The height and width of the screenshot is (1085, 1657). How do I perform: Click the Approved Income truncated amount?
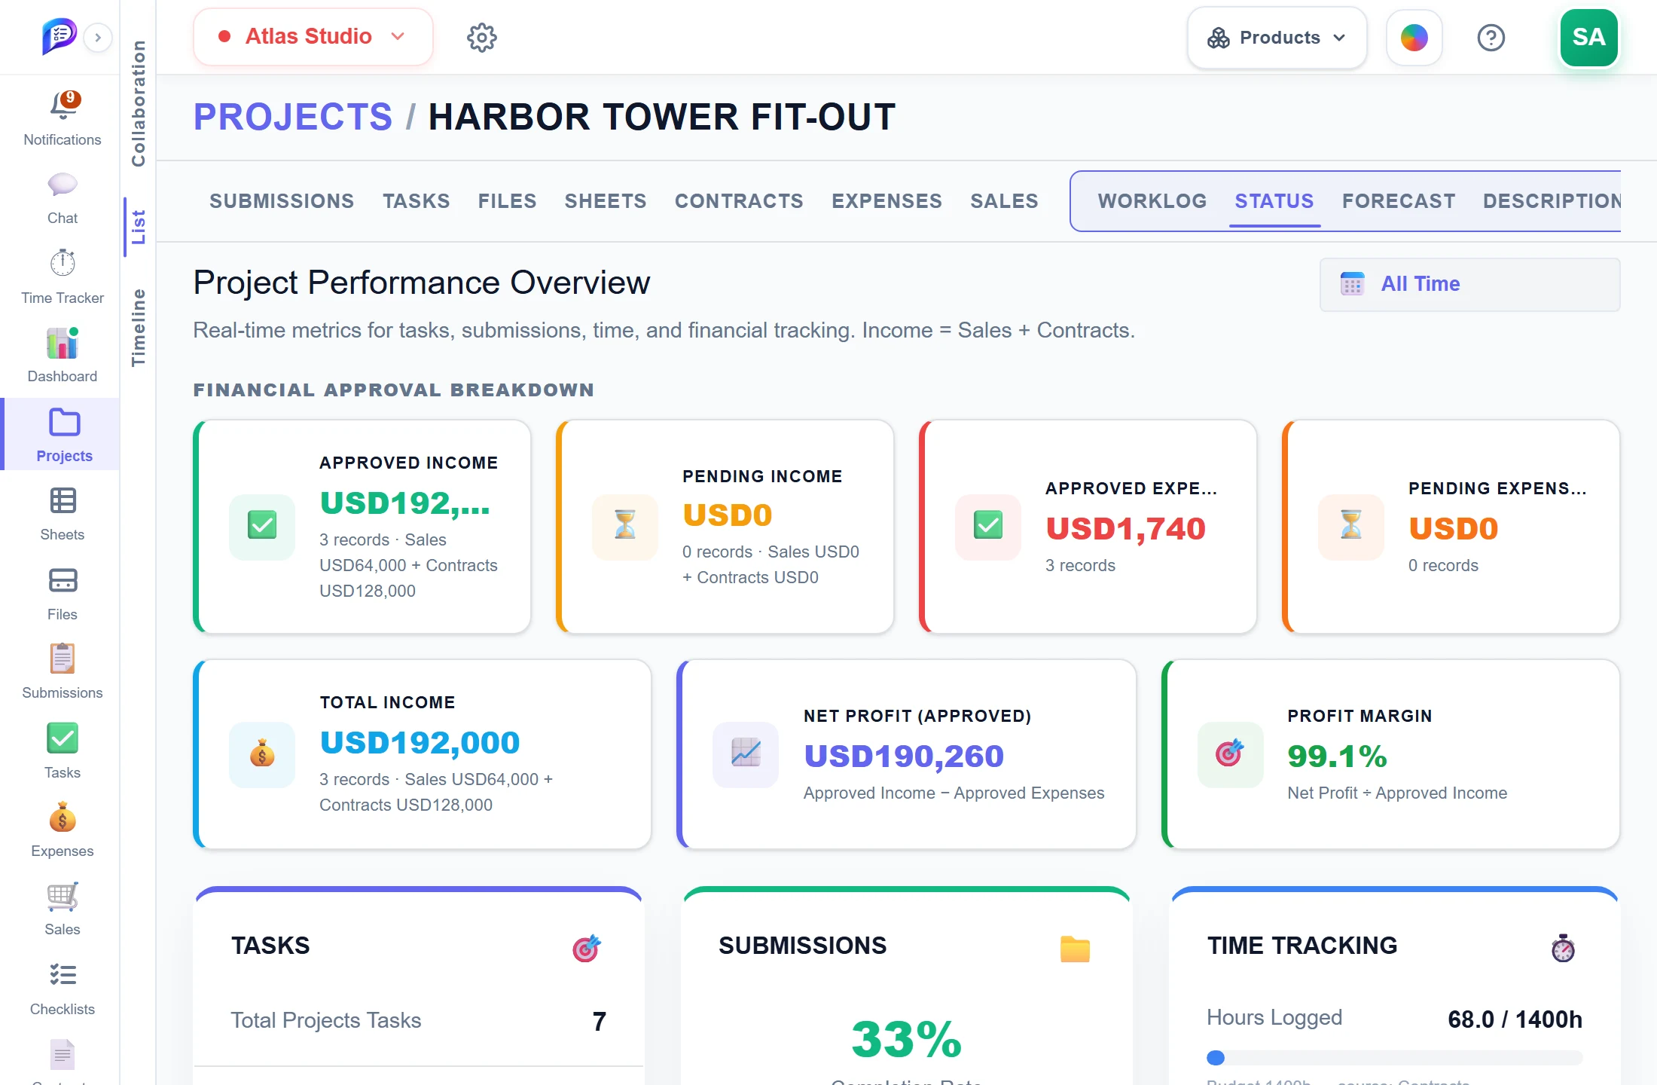[x=404, y=503]
